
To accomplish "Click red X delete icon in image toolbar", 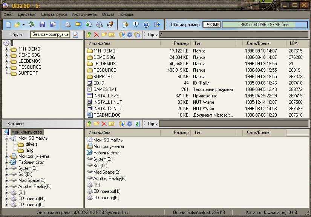I will pyautogui.click(x=97, y=35).
